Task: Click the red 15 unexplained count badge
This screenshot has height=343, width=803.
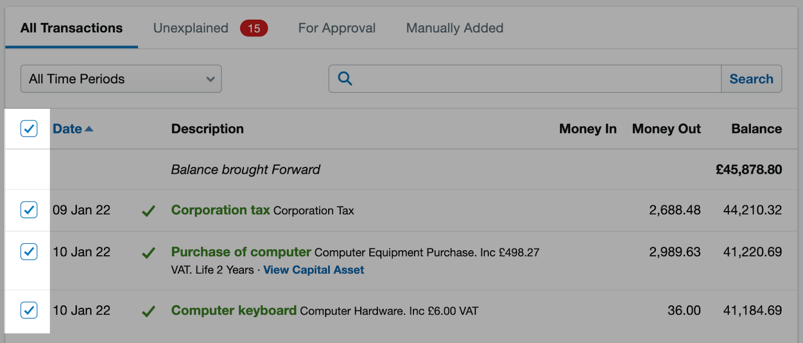Action: [x=253, y=28]
